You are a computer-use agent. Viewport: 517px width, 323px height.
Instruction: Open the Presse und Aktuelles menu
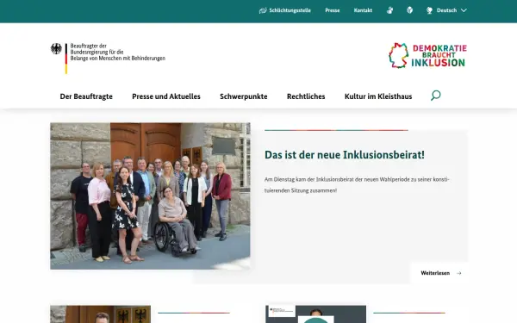[x=166, y=96]
